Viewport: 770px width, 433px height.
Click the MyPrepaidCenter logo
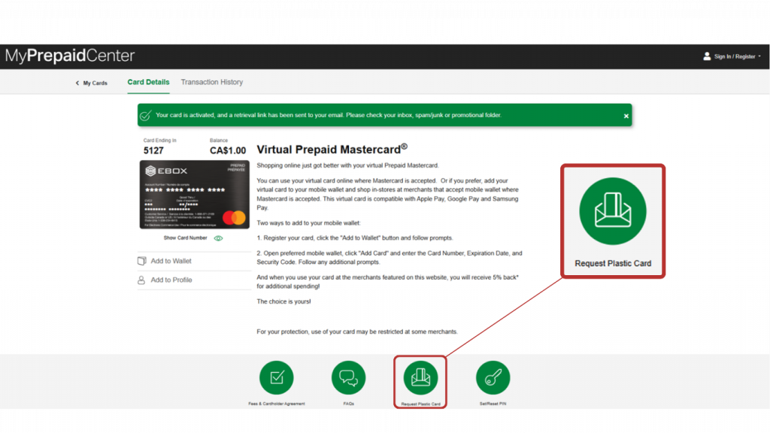70,56
